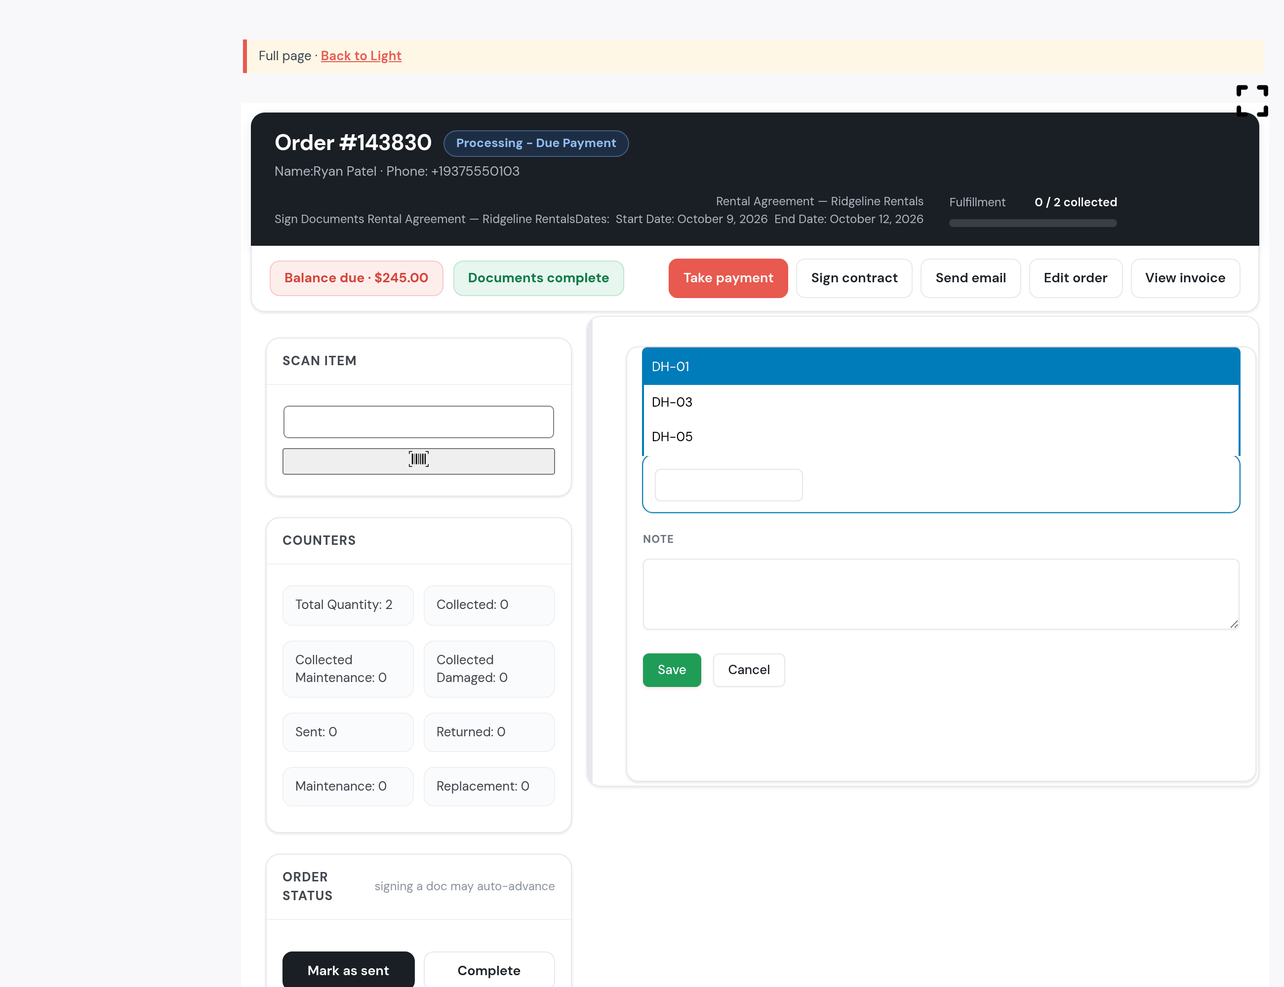This screenshot has width=1284, height=987.
Task: Click the Complete status button
Action: [x=488, y=970]
